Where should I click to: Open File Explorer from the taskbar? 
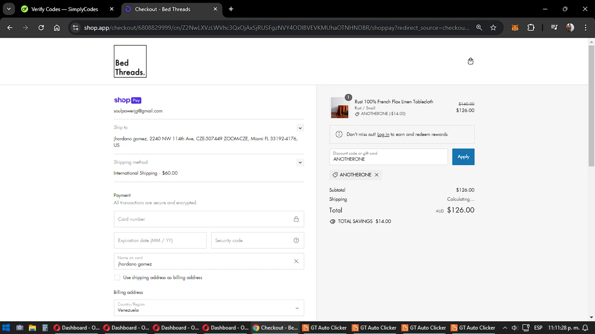point(32,328)
